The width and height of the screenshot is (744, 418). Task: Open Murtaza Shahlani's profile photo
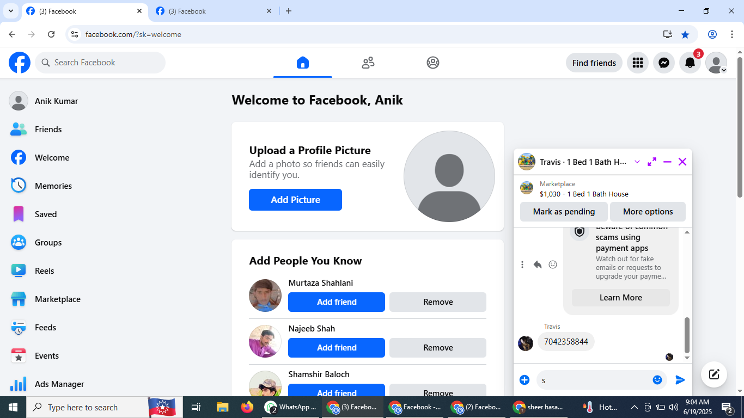tap(265, 296)
